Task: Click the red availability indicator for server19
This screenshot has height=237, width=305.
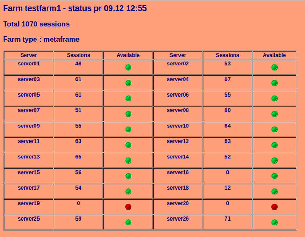Action: coord(128,207)
